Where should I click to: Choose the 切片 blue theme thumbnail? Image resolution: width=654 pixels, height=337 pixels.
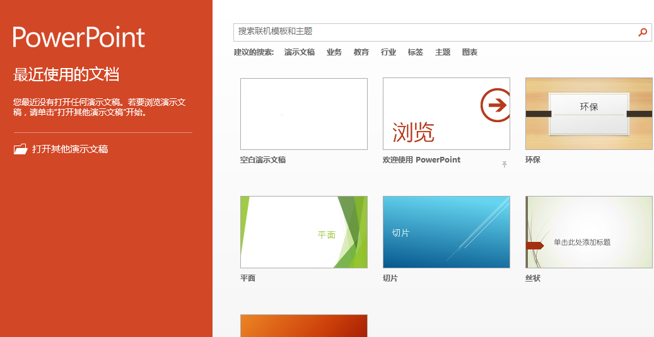pyautogui.click(x=447, y=232)
